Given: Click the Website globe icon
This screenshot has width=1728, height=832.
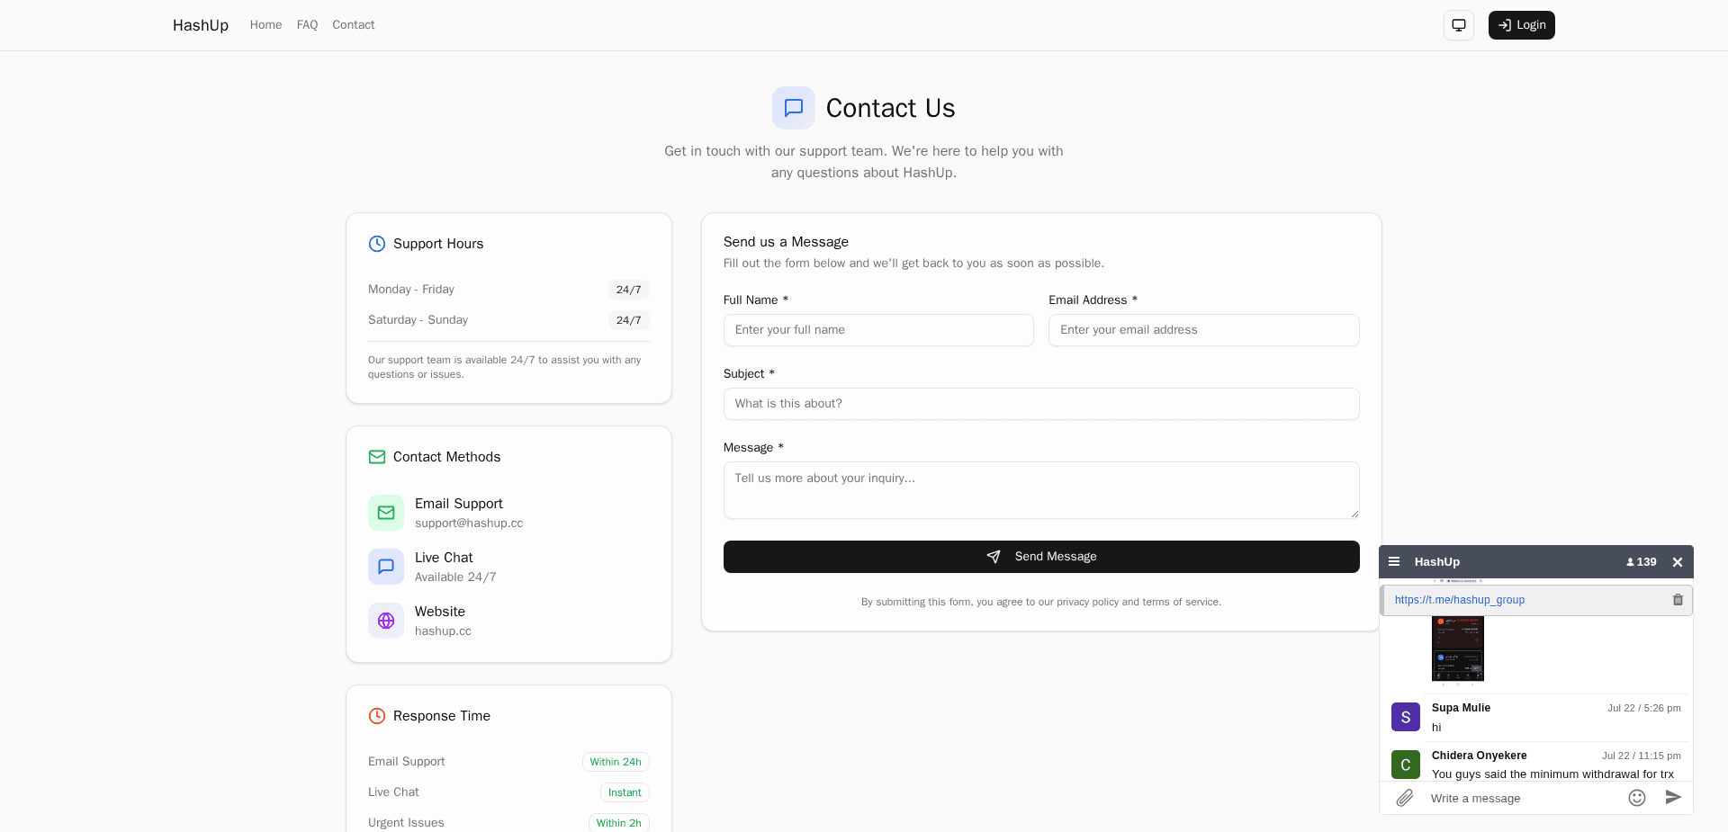Looking at the screenshot, I should click(385, 620).
